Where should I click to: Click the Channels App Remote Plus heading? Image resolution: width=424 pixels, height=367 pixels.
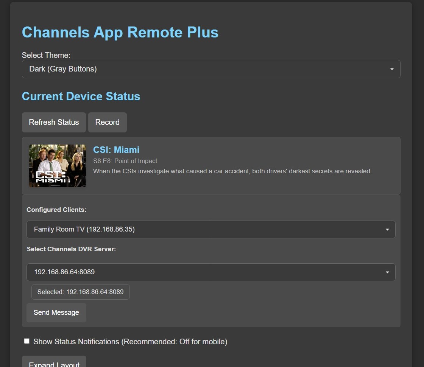point(120,32)
